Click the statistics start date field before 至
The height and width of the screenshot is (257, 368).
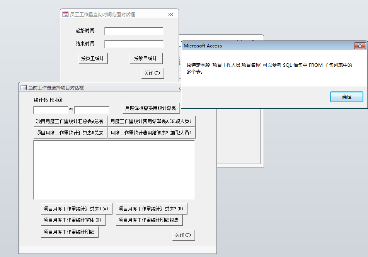pyautogui.click(x=51, y=110)
